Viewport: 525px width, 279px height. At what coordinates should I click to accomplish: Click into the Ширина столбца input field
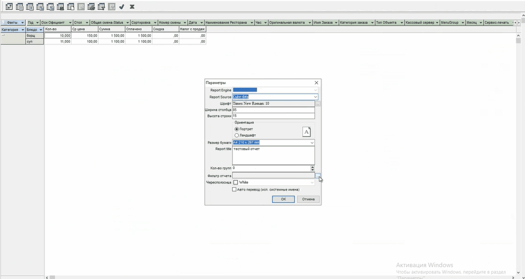[273, 110]
